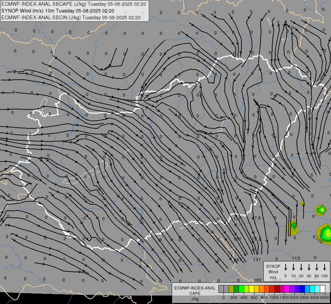The image size is (331, 304).
Task: Click the "131" CAPE value on map
Action: [x=257, y=260]
